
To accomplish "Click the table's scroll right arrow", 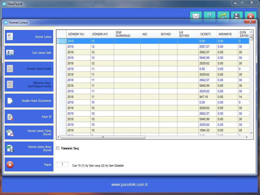I will 247,137.
